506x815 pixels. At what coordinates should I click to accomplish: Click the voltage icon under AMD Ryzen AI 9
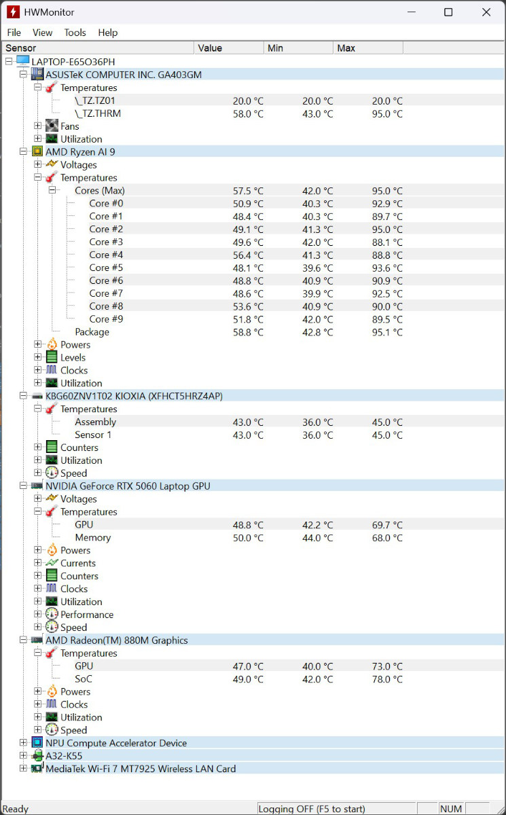[x=52, y=164]
